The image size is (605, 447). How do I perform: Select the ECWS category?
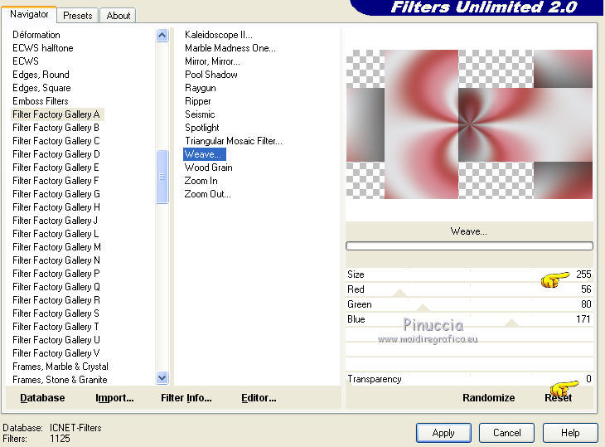pyautogui.click(x=26, y=61)
